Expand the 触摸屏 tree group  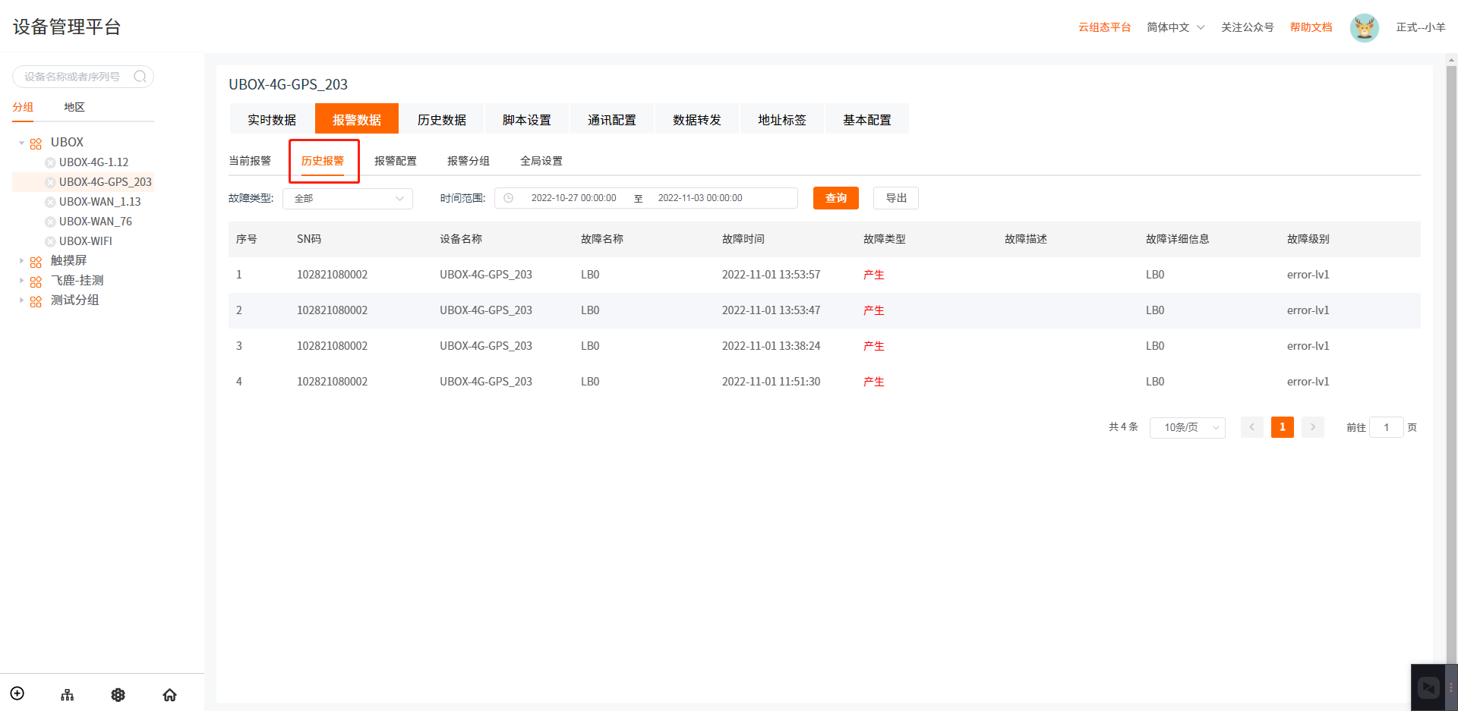coord(21,260)
